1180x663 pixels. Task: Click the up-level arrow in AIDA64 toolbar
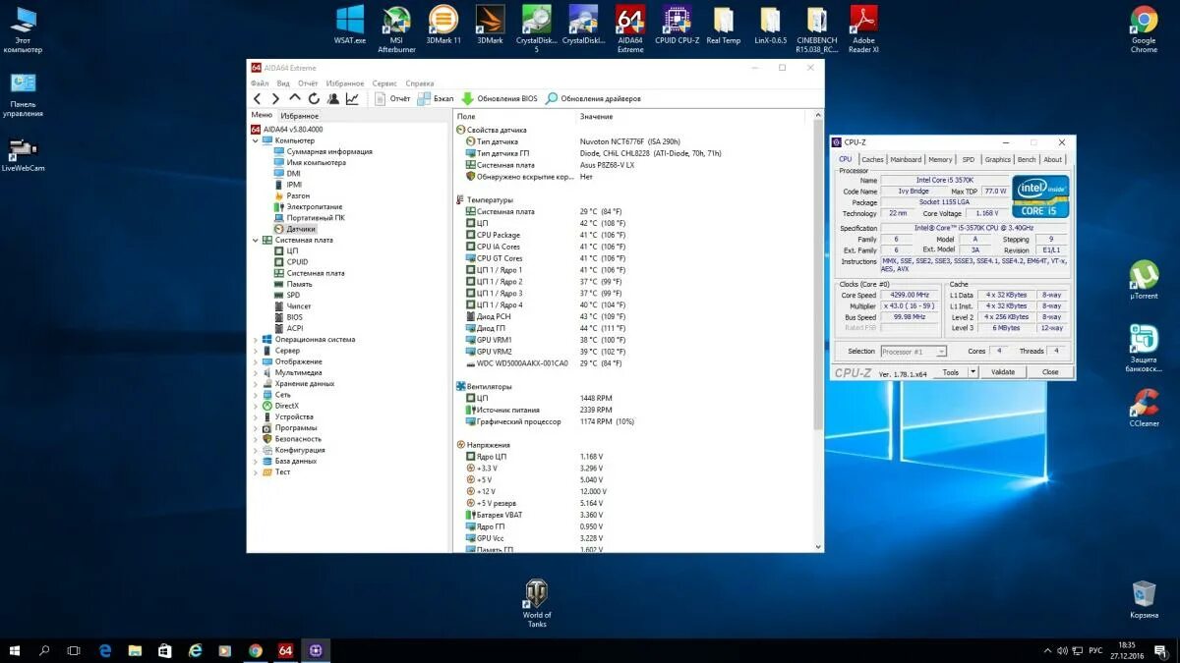(x=295, y=98)
